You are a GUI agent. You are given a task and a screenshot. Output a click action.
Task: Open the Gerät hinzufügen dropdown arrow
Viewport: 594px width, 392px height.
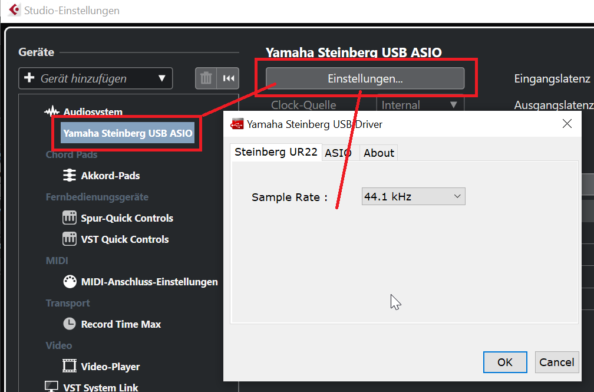pyautogui.click(x=161, y=78)
